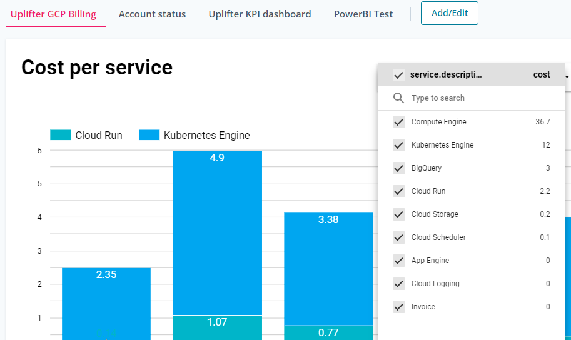This screenshot has width=571, height=340.
Task: Click the service.descripti… column header text
Action: (446, 74)
